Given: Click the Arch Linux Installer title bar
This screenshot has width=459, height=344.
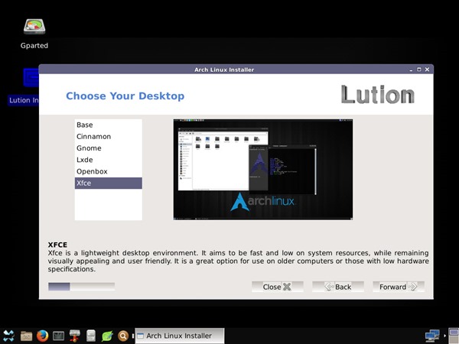Looking at the screenshot, I should (x=224, y=70).
